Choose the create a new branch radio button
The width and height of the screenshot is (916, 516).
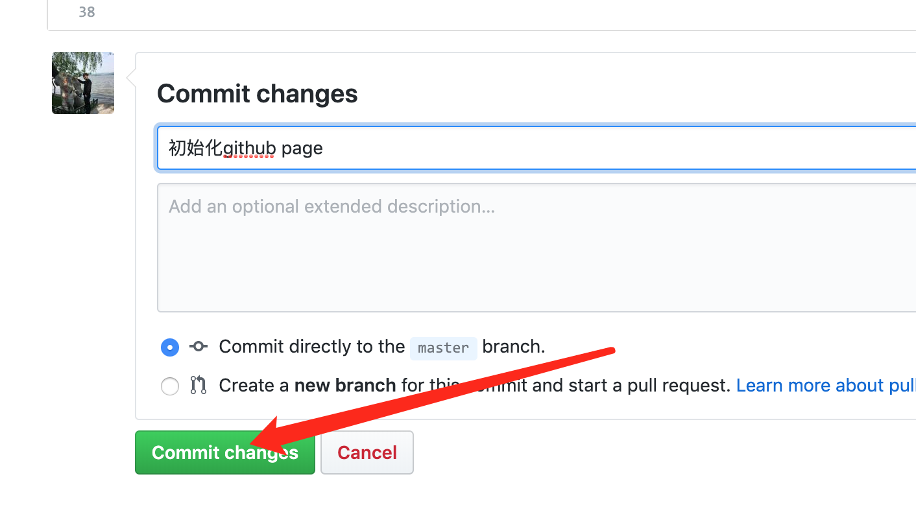coord(170,386)
